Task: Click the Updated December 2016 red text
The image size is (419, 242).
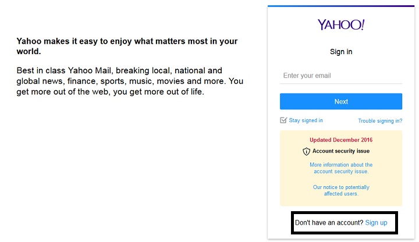Action: (341, 140)
